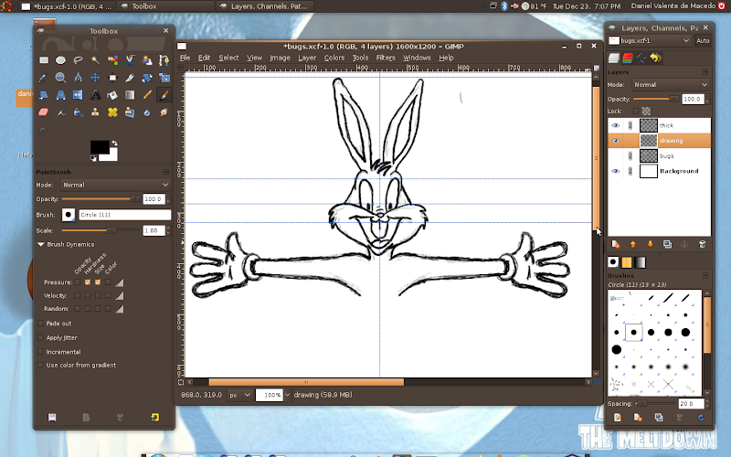Open Brushes panel tab menu arrow
This screenshot has width=731, height=457.
tap(705, 276)
